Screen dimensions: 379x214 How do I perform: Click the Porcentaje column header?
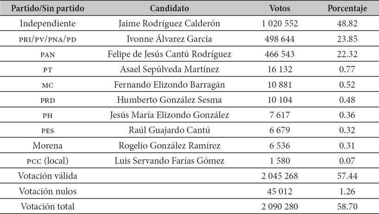(347, 9)
